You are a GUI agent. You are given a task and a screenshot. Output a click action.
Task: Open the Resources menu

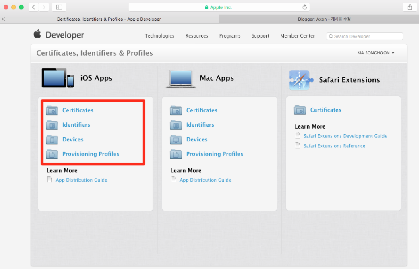click(x=197, y=36)
